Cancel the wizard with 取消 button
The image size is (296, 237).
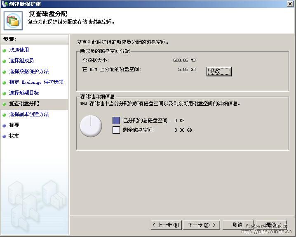(x=237, y=225)
